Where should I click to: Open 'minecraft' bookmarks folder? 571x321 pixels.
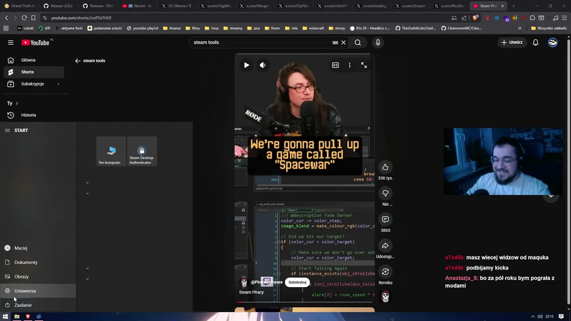313,28
